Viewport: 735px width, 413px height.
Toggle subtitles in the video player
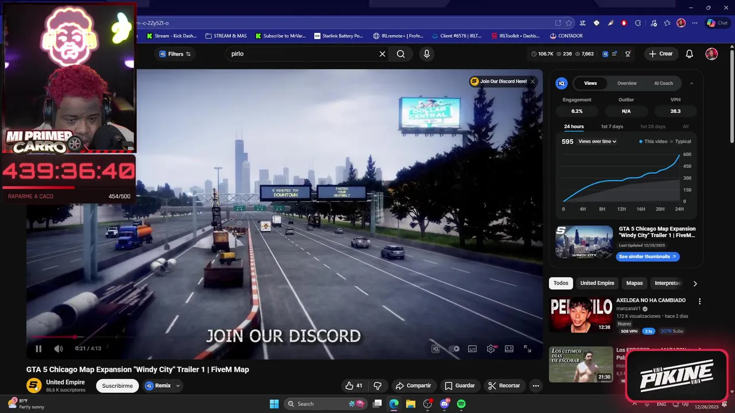tap(473, 348)
